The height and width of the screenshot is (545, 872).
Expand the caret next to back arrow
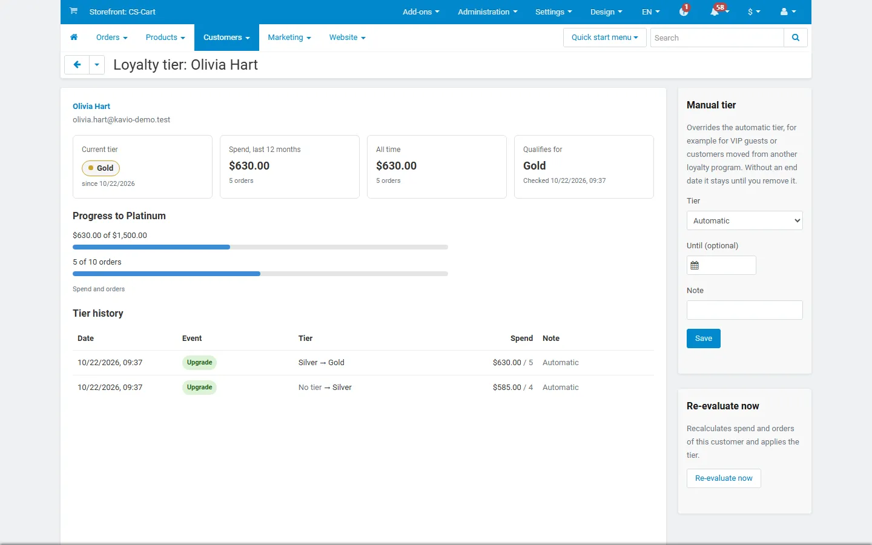pos(97,65)
